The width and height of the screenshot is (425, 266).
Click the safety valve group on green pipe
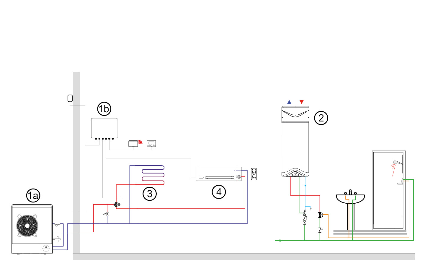[305, 218]
